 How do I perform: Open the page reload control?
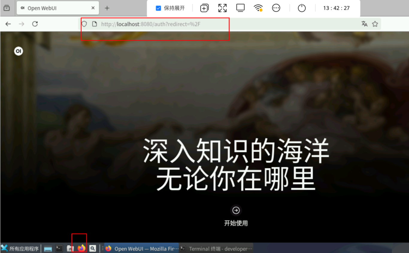pyautogui.click(x=35, y=24)
